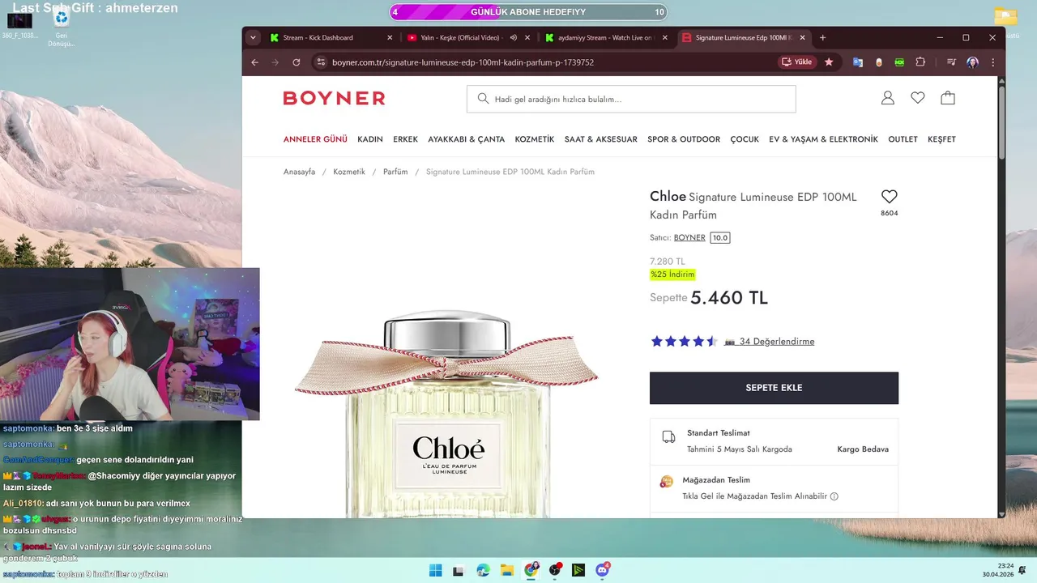Open the Chrome three-dot menu
The image size is (1037, 583).
(x=992, y=62)
